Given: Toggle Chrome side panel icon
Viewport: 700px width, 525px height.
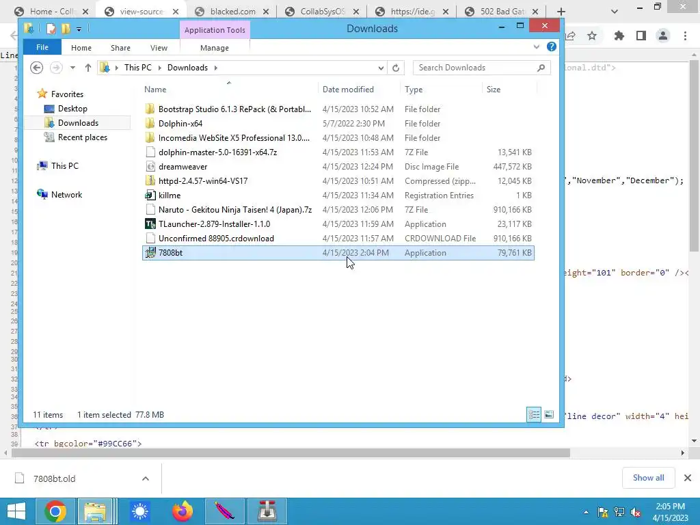Looking at the screenshot, I should 641,36.
